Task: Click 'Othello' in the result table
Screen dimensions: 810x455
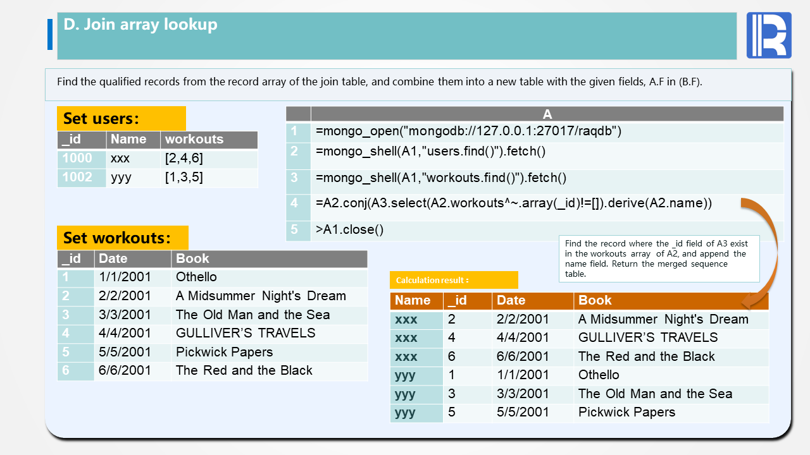Action: click(599, 375)
